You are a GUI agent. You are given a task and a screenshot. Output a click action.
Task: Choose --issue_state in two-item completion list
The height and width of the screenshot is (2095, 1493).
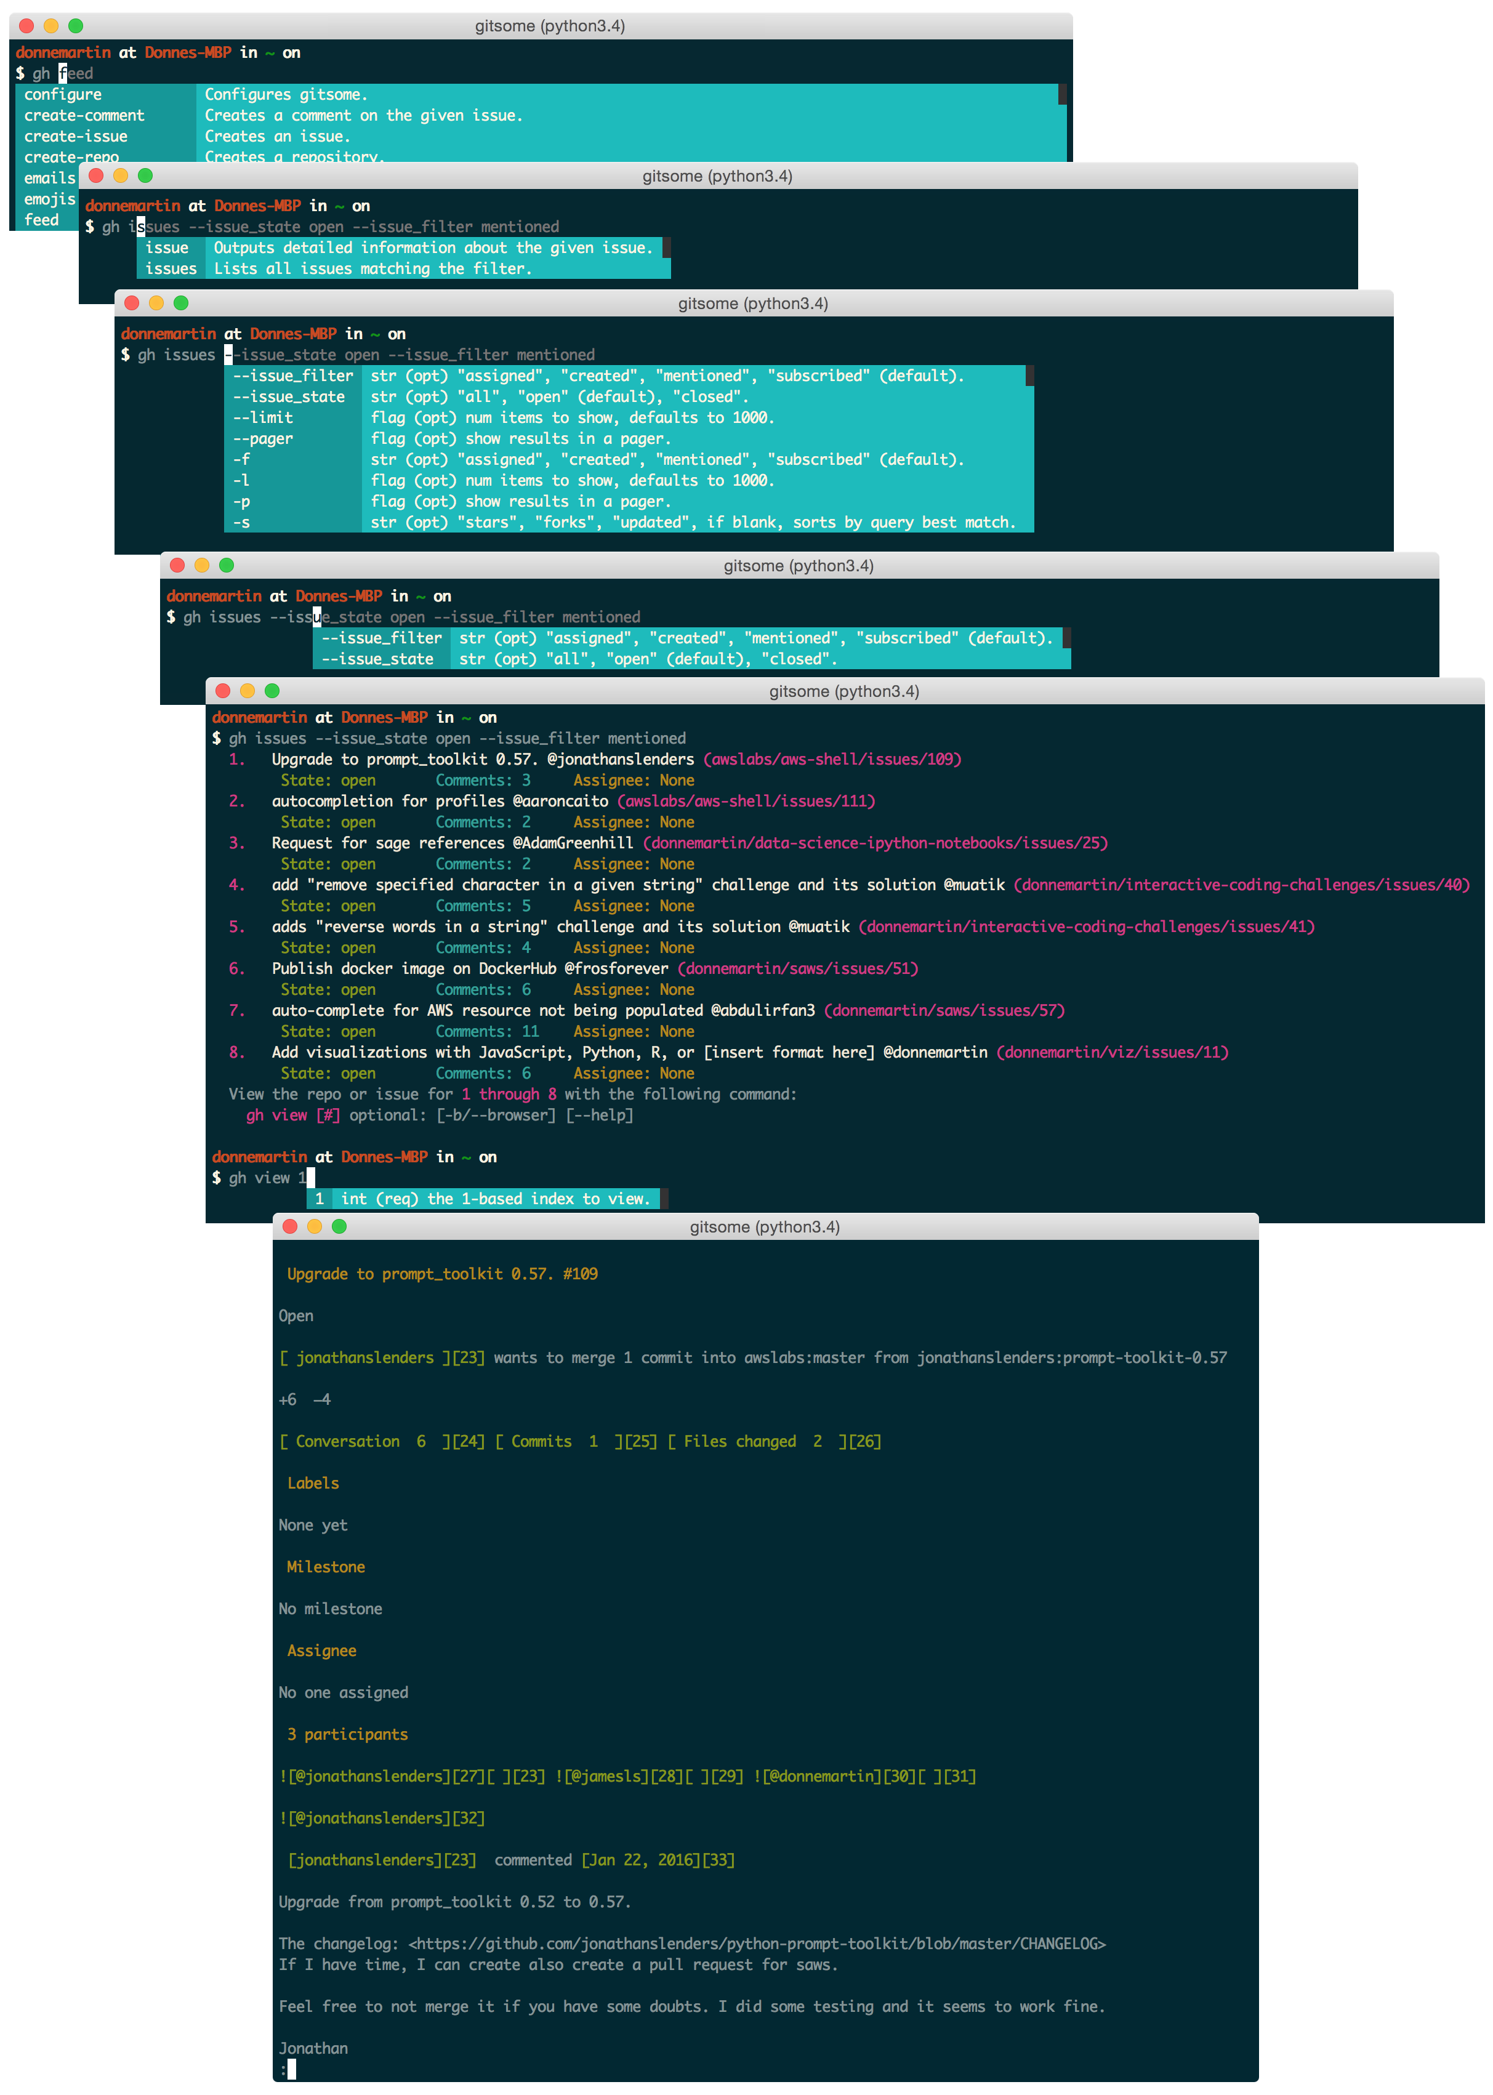click(378, 659)
